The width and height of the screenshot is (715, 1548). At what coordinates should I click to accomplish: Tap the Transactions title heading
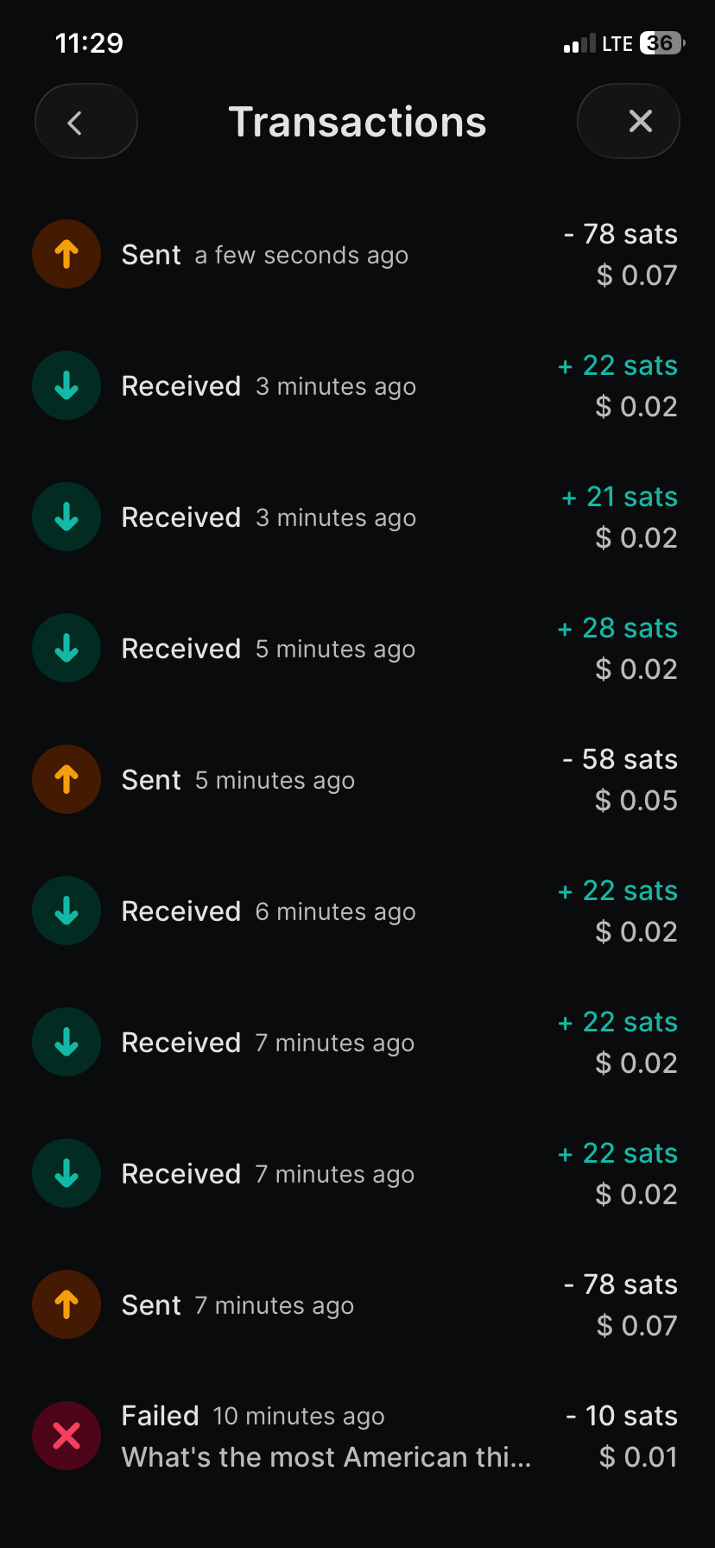click(357, 122)
